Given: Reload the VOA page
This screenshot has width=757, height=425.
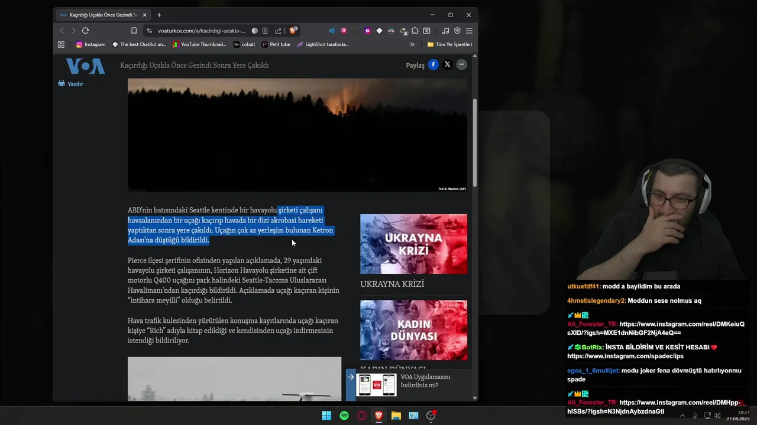Looking at the screenshot, I should [x=85, y=31].
